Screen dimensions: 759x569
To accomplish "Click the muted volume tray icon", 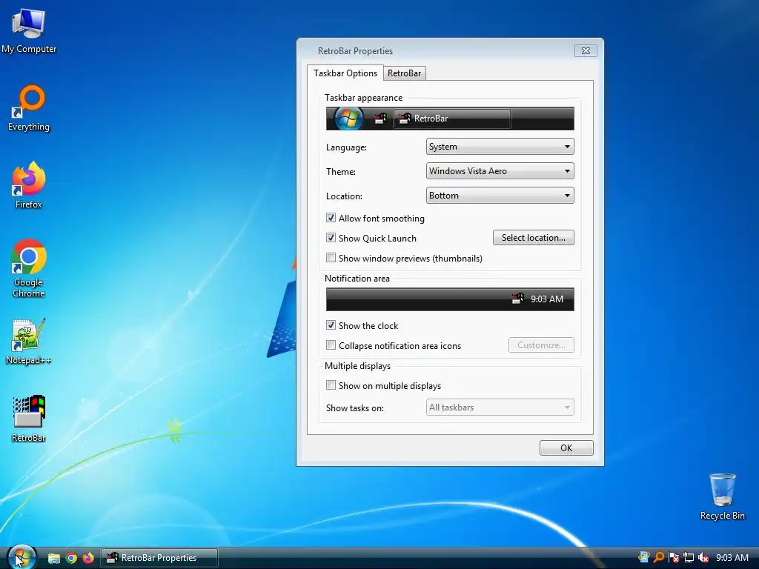I will (x=703, y=557).
